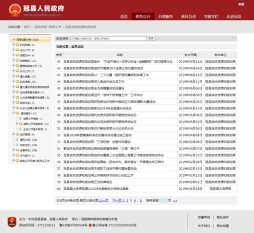The width and height of the screenshot is (254, 233).
Task: Click folder icon for 政策文件 (6)
Action: tap(17, 55)
